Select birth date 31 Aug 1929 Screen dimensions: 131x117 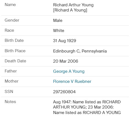click(x=65, y=41)
